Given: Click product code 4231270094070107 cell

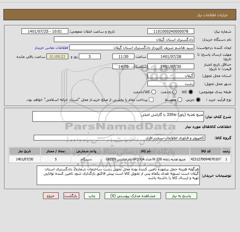Looking at the screenshot, I should pos(206,159).
